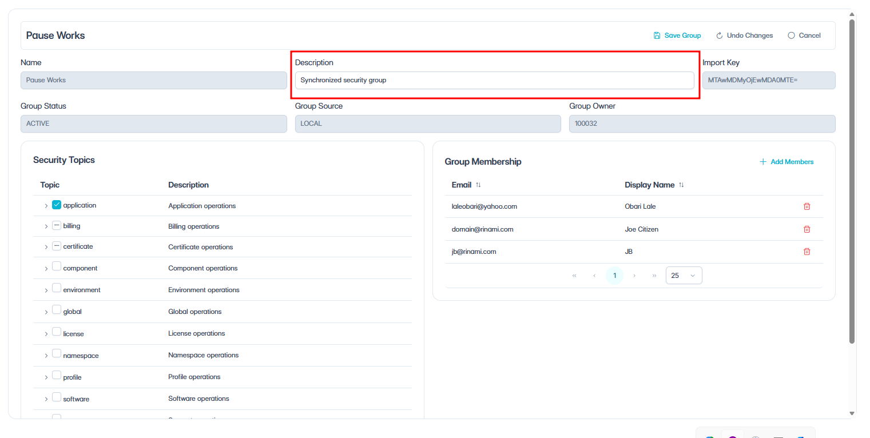Click Save Group disk icon
This screenshot has width=870, height=438.
click(x=657, y=35)
